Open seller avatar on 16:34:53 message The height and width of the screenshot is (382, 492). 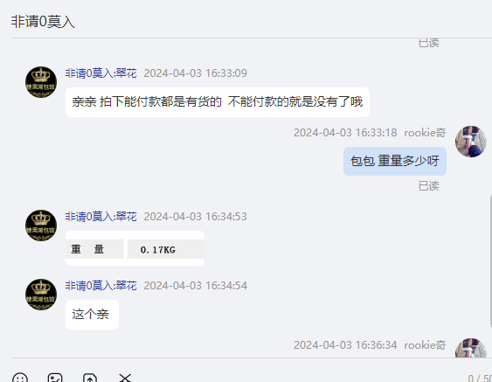tap(41, 226)
